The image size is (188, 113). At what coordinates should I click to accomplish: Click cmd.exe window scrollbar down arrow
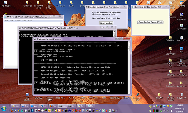click(x=129, y=93)
